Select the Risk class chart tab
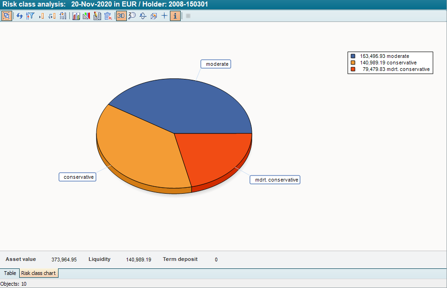Screen dimensions: 447x288 tap(38, 273)
